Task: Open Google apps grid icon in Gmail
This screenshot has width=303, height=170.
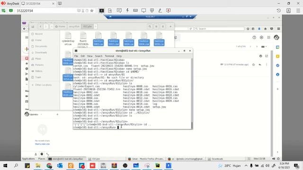Action: click(268, 37)
